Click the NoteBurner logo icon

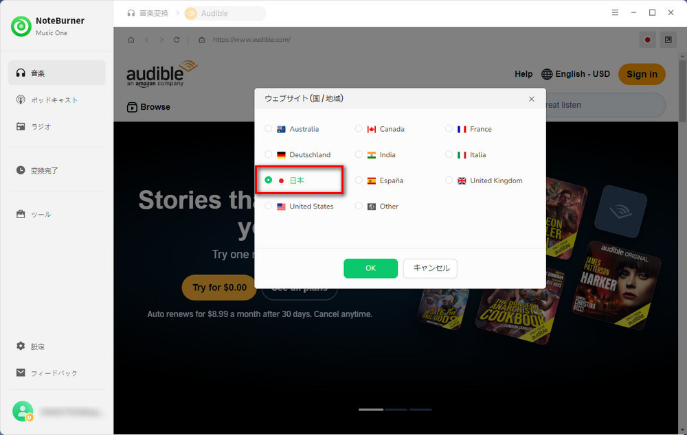pyautogui.click(x=21, y=26)
